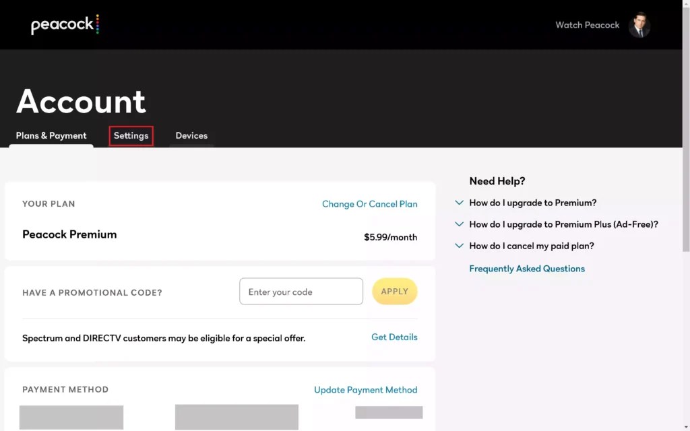Open Update Payment Method
Screen dimensions: 690x431
[366, 389]
